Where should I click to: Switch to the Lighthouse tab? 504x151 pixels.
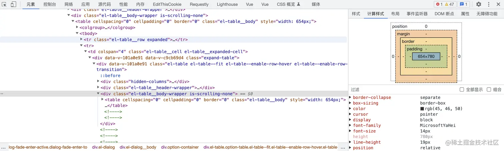click(x=227, y=4)
